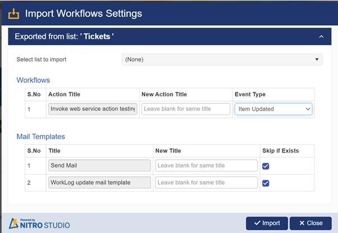Open the Event Type dropdown
Image resolution: width=338 pixels, height=233 pixels.
point(273,109)
